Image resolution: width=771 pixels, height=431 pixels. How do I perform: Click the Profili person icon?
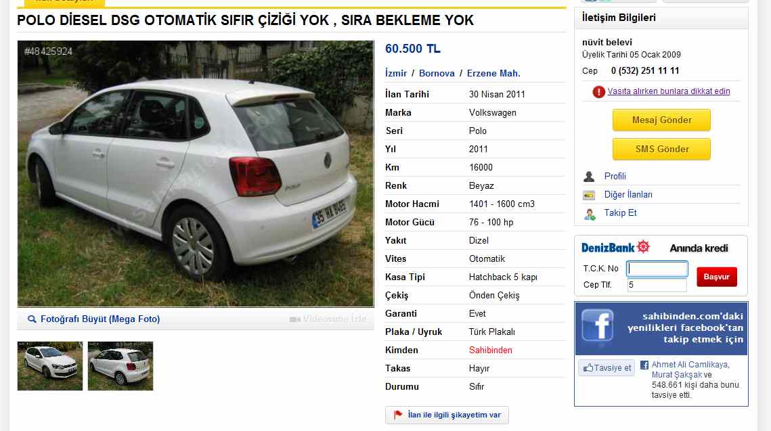[x=589, y=177]
